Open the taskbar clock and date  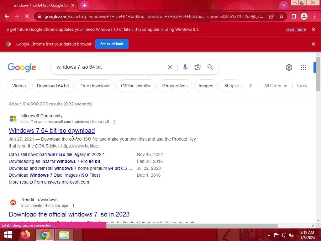[307, 235]
